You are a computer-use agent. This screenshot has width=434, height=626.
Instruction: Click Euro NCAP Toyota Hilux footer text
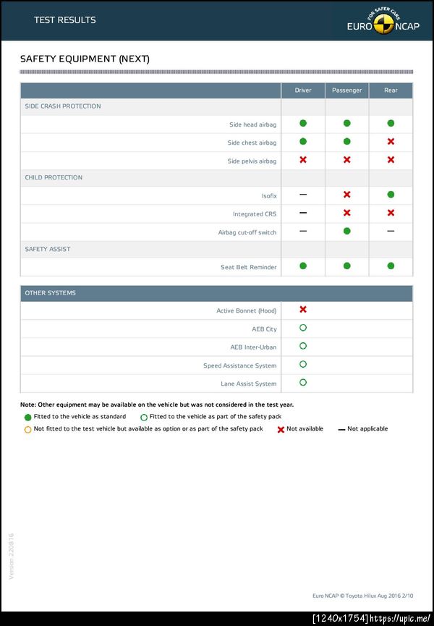(363, 596)
